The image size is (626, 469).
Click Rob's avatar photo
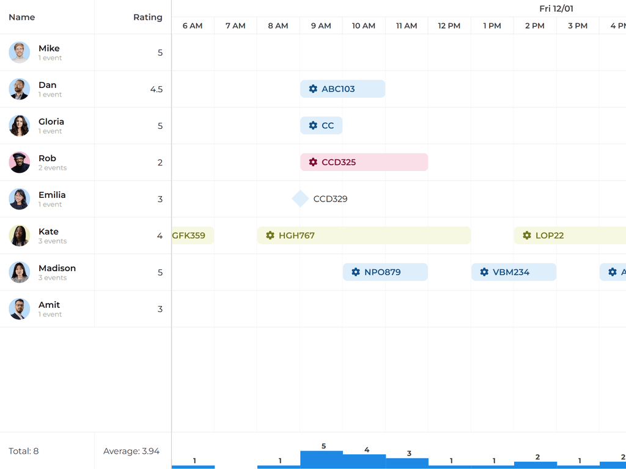(x=20, y=162)
